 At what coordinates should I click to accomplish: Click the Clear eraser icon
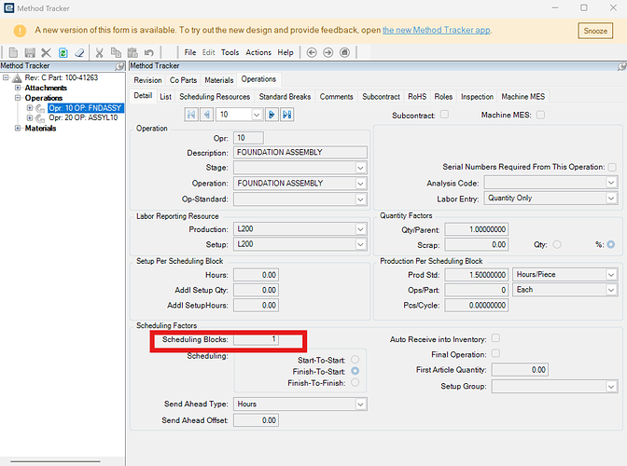coord(80,52)
